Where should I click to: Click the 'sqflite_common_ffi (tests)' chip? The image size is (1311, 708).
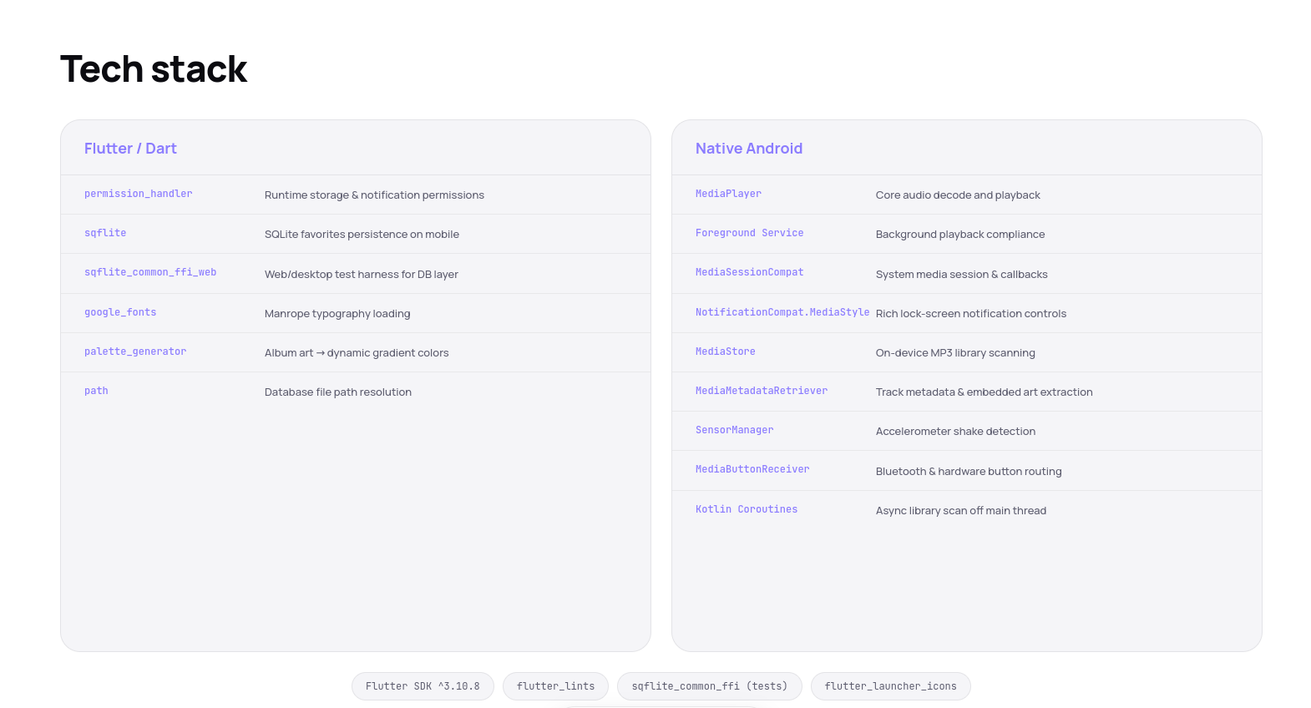(710, 686)
